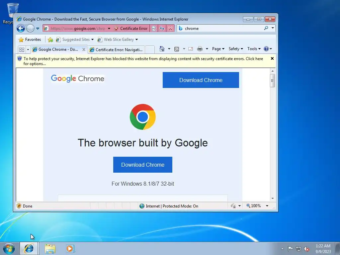Click the status bar privacy report icon
This screenshot has height=255, width=340.
233,206
